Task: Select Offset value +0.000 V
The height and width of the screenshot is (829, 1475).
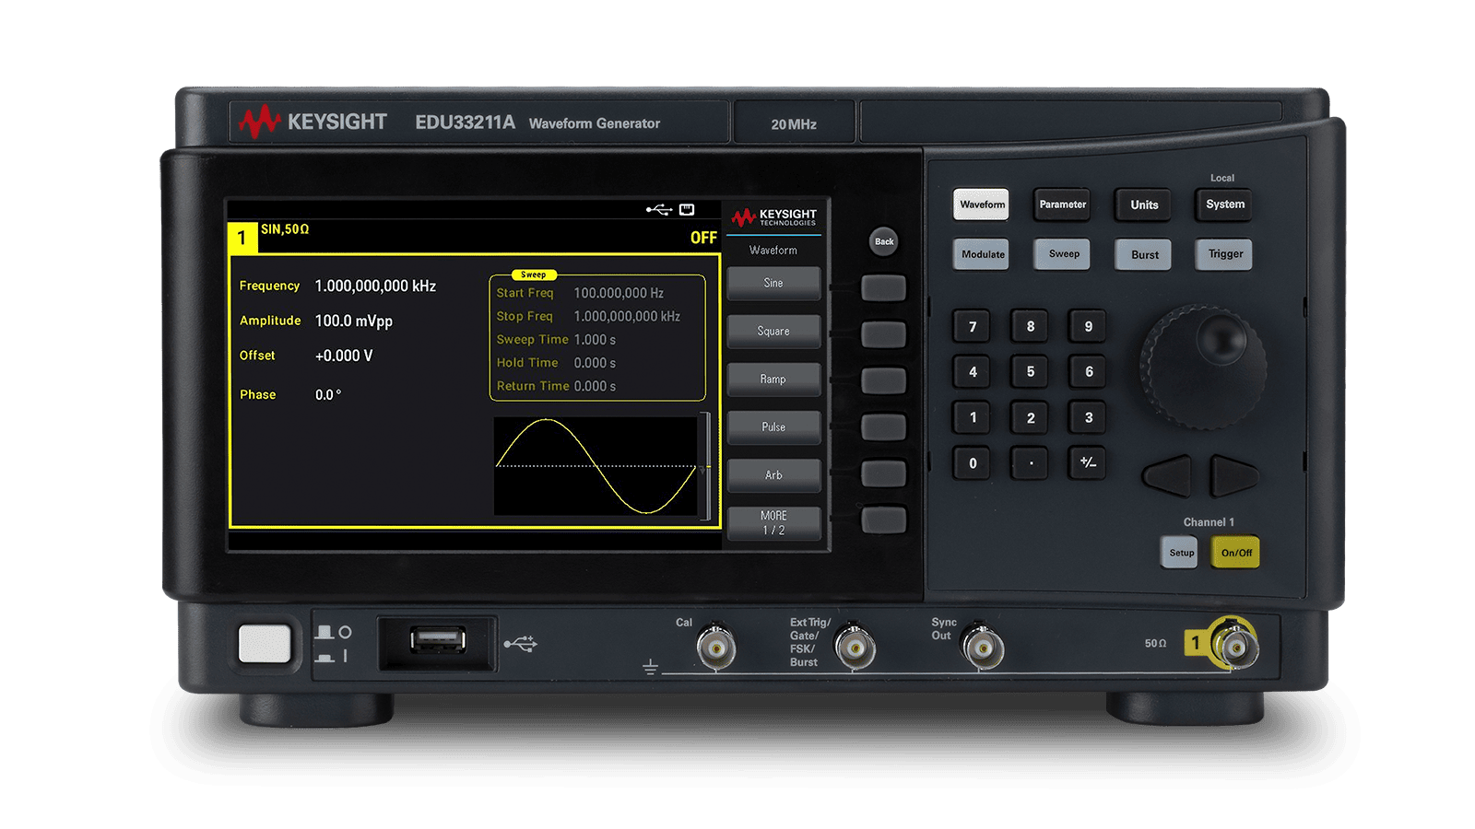Action: (x=344, y=356)
